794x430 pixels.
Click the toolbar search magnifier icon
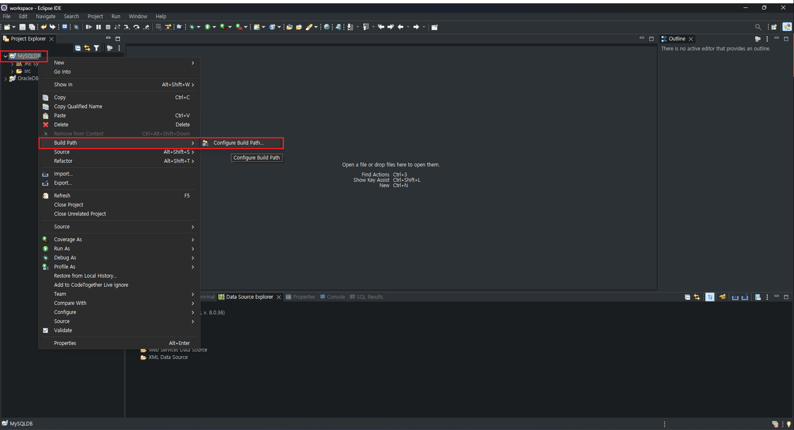758,27
